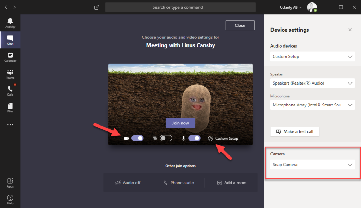
Task: Click the Device settings heading
Action: (x=290, y=30)
